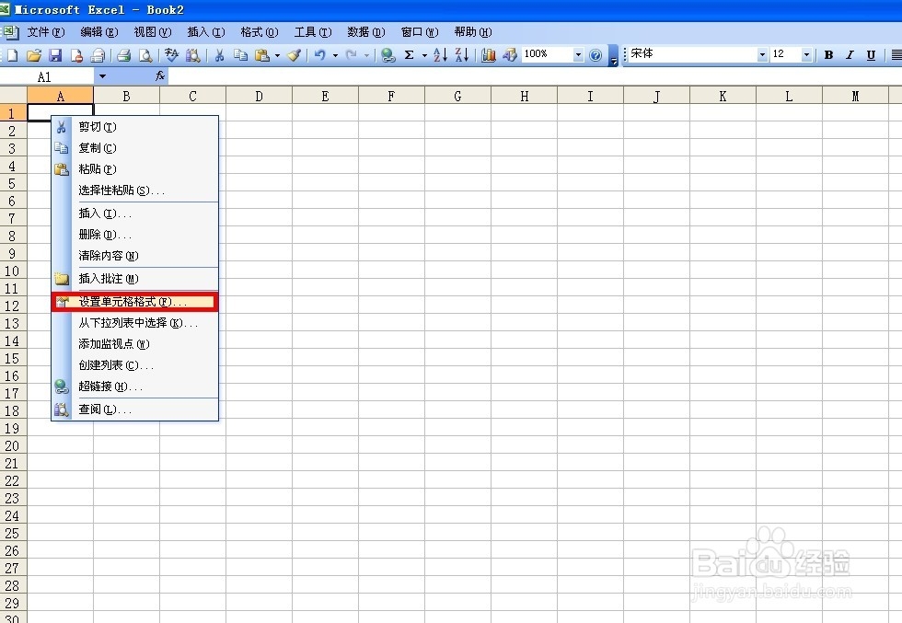Create a new blank workbook
This screenshot has height=623, width=902.
12,55
